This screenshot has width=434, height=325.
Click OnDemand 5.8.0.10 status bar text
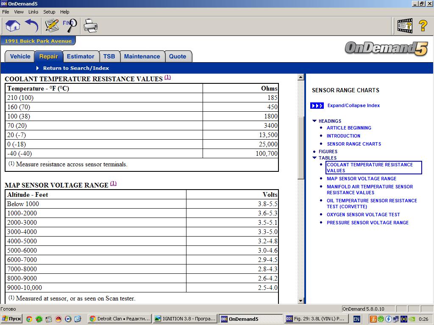363,309
